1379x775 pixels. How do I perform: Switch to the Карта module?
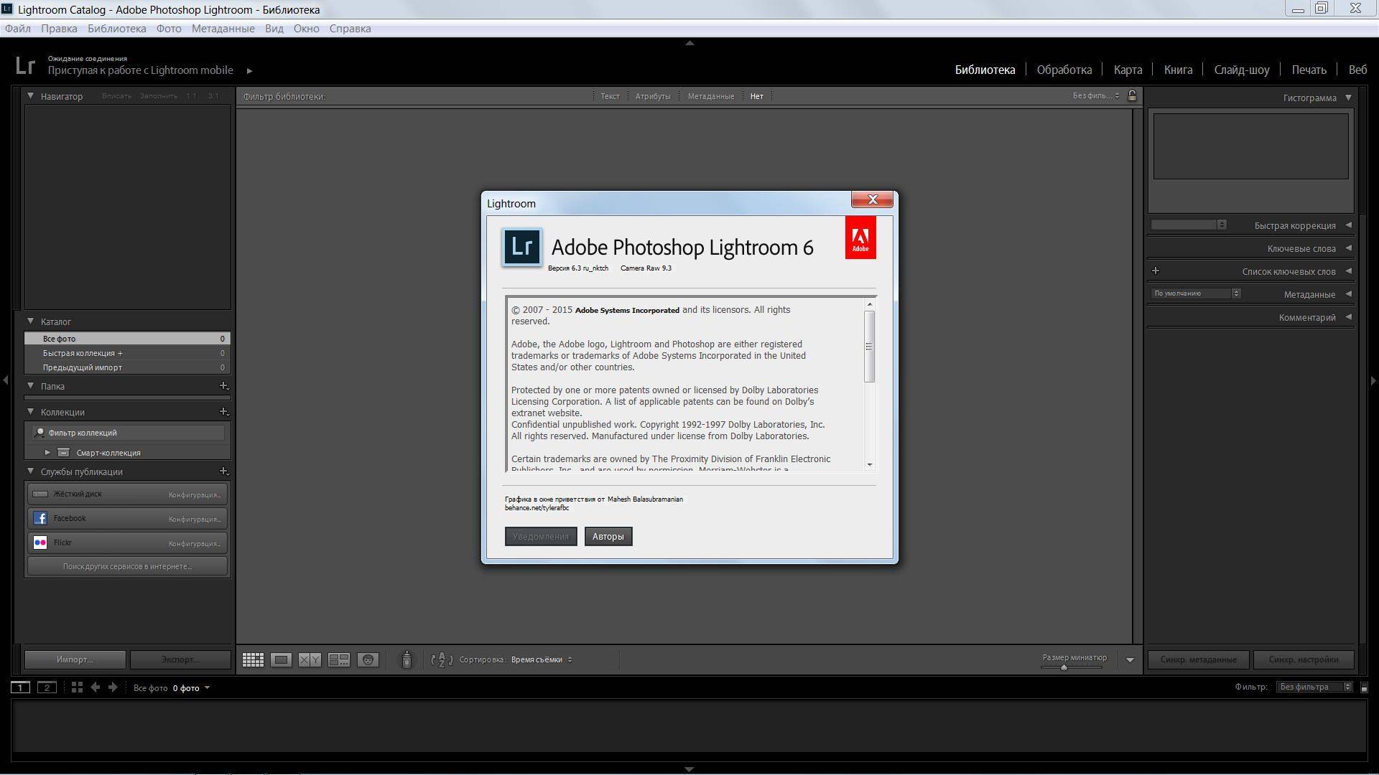[x=1128, y=70]
